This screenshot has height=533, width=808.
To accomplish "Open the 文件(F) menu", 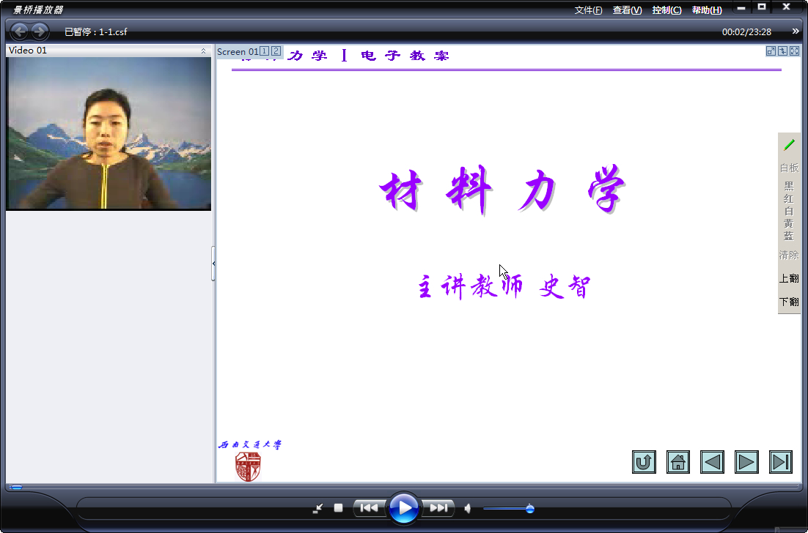I will (589, 10).
